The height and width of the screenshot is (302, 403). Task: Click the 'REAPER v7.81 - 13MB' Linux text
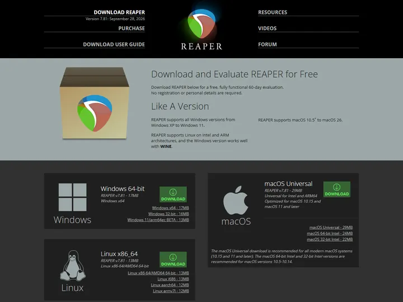[x=120, y=261]
